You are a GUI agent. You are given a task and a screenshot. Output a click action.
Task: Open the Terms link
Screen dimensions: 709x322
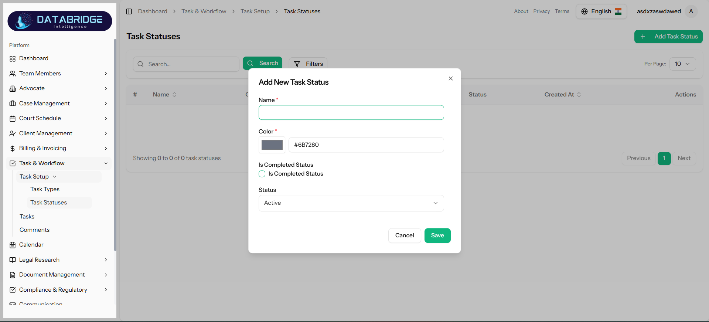tap(562, 11)
